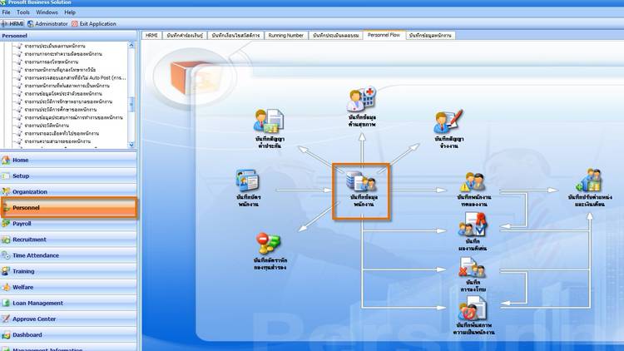This screenshot has width=624, height=351.
Task: Open the Payroll module in sidebar
Action: (22, 224)
